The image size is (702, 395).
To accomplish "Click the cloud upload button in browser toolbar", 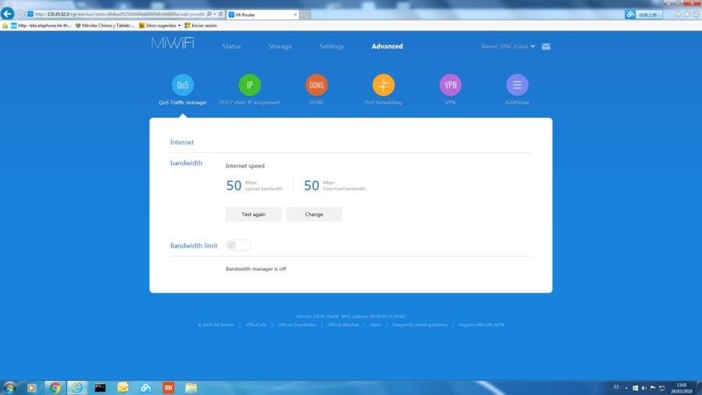I will 643,15.
